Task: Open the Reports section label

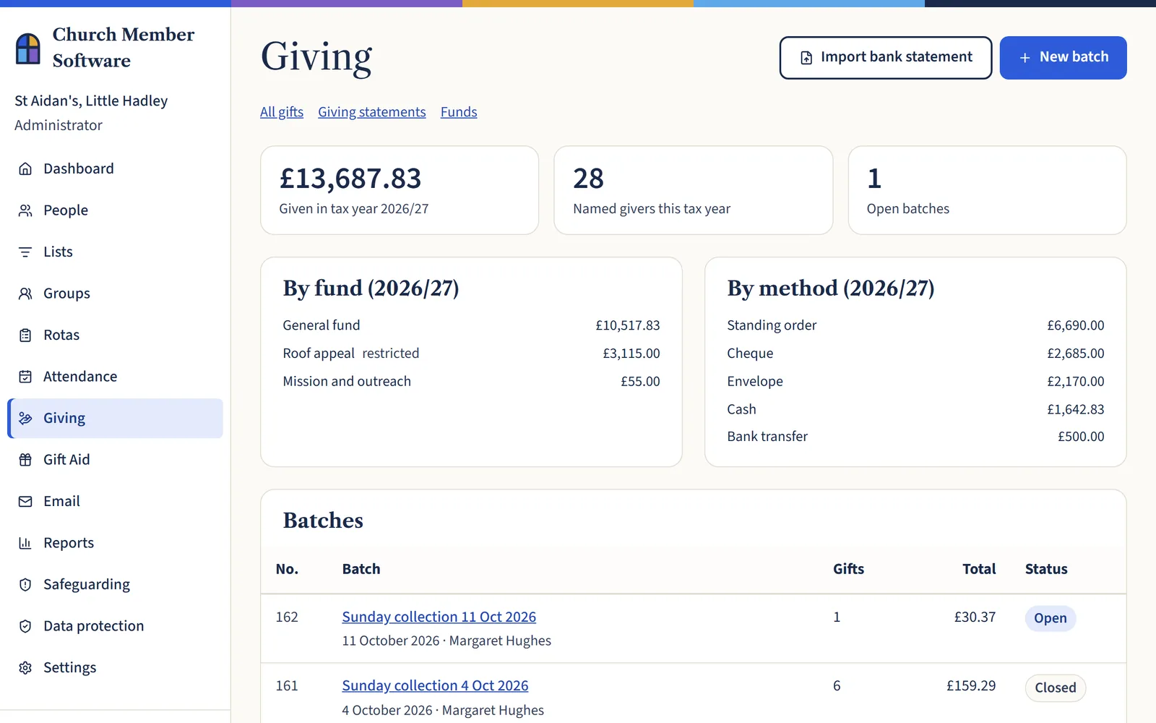Action: (69, 543)
